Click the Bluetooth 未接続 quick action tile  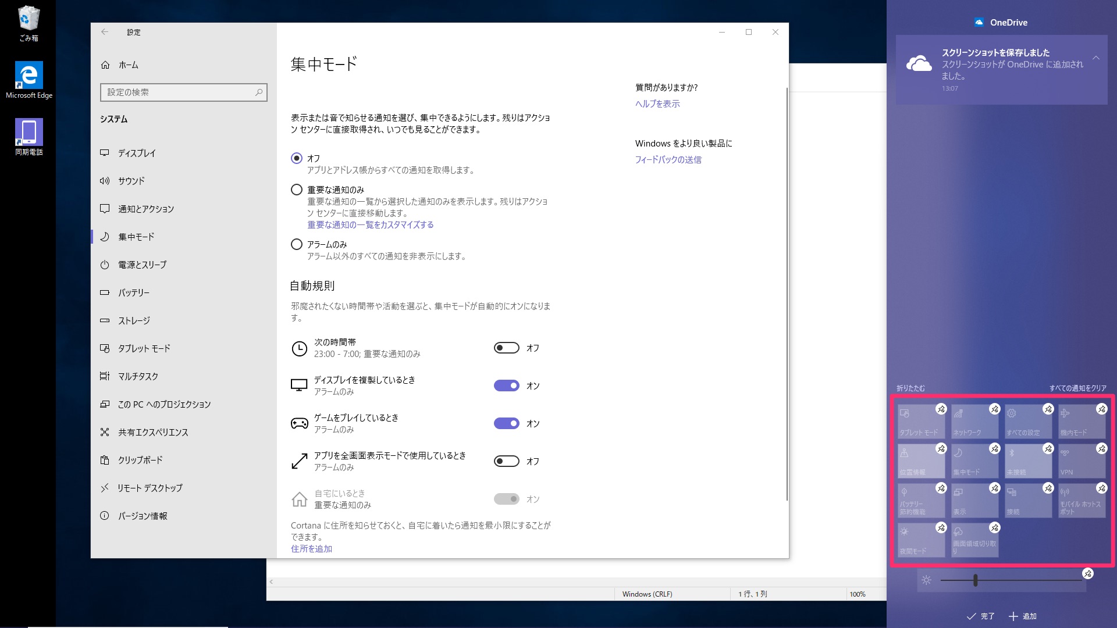(1028, 461)
